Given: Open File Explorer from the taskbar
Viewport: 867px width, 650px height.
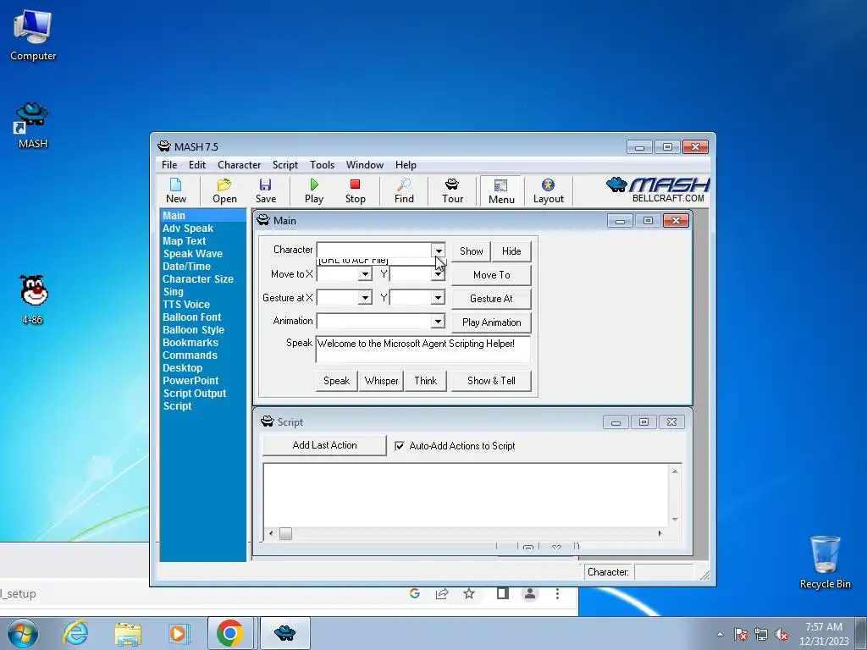Looking at the screenshot, I should [x=128, y=633].
